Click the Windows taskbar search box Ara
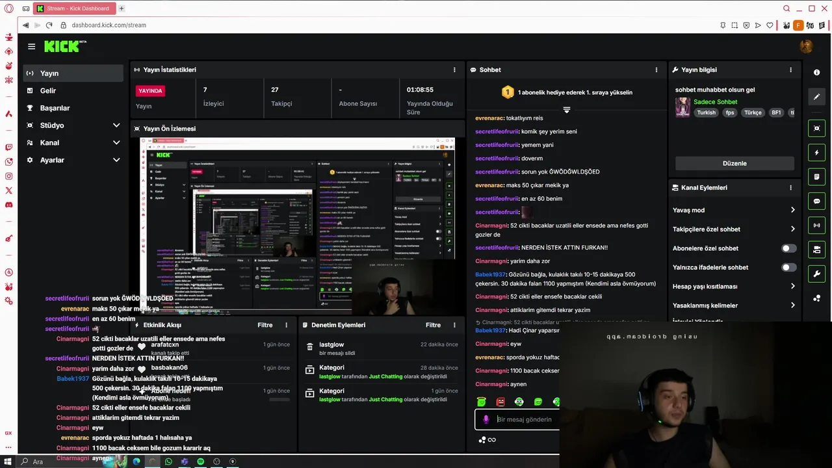 tap(38, 461)
